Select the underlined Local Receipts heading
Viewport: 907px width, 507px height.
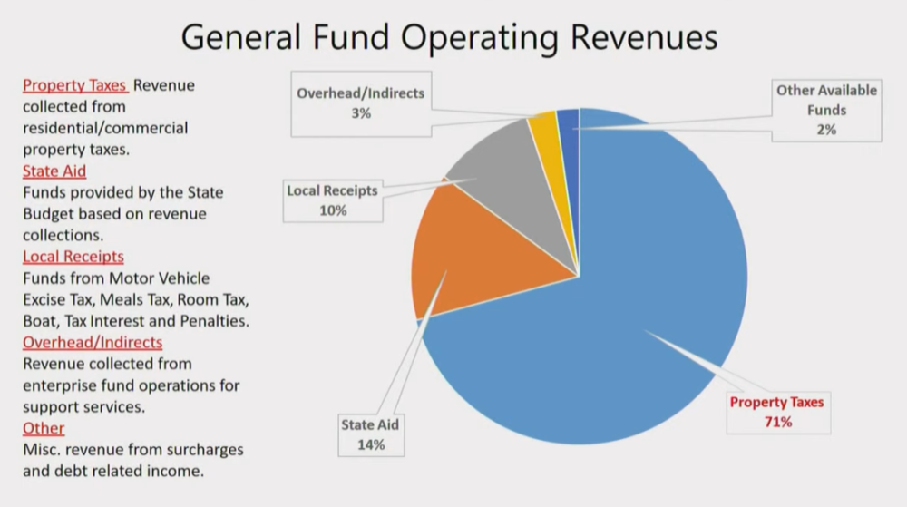click(73, 257)
